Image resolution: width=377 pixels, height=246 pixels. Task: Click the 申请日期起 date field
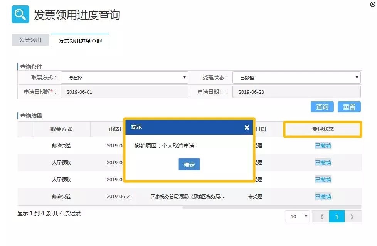(x=124, y=92)
